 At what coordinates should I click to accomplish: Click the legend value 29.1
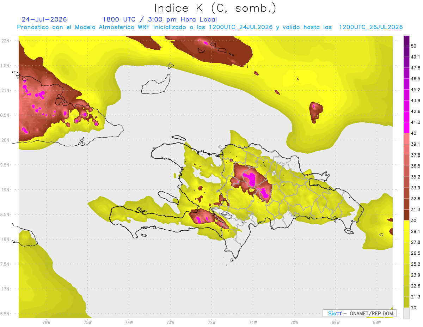[416, 231]
